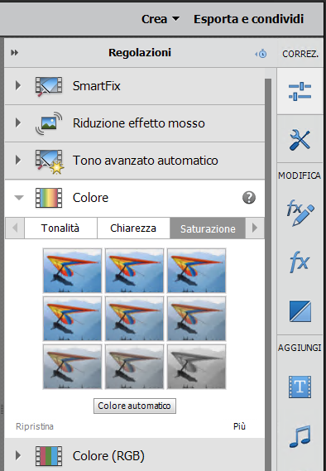The height and width of the screenshot is (471, 326).
Task: Select the grayscale saturation preset thumbnail
Action: [196, 367]
